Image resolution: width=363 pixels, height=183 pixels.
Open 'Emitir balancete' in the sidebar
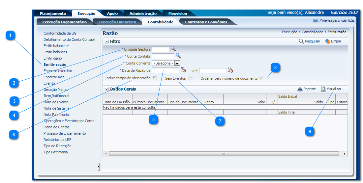coord(56,46)
